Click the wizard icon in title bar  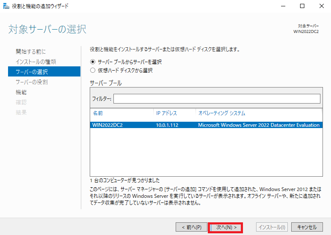6,6
